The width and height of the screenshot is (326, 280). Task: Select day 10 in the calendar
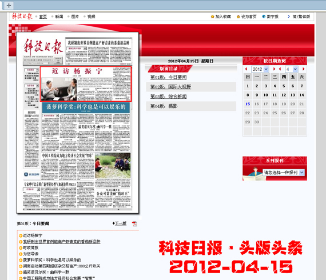click(266, 95)
